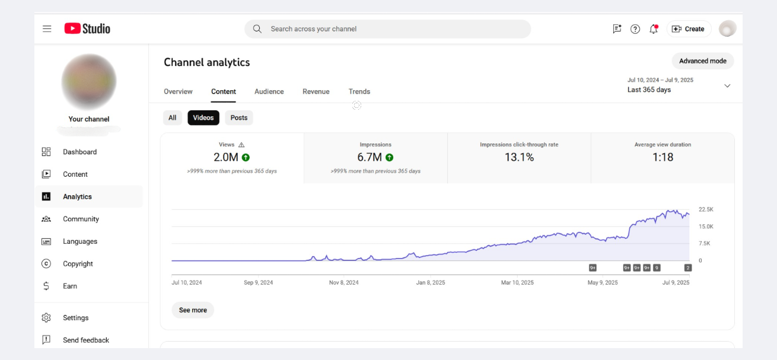Click the Languages subtitles icon
The width and height of the screenshot is (777, 360).
(x=46, y=241)
